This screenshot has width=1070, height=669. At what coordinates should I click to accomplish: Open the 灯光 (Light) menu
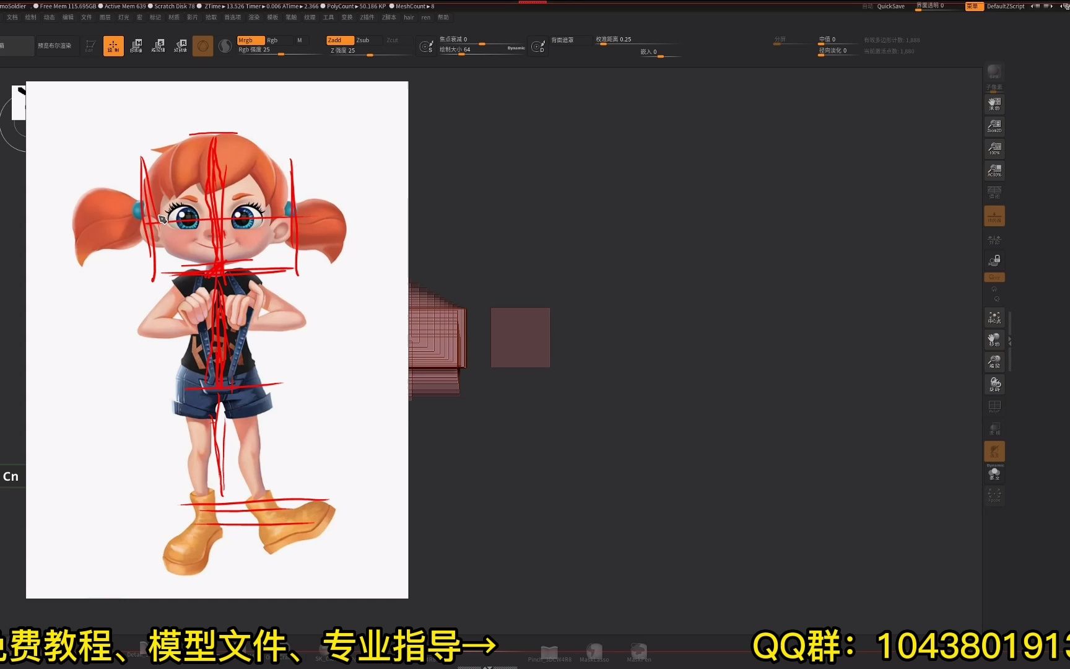(124, 17)
